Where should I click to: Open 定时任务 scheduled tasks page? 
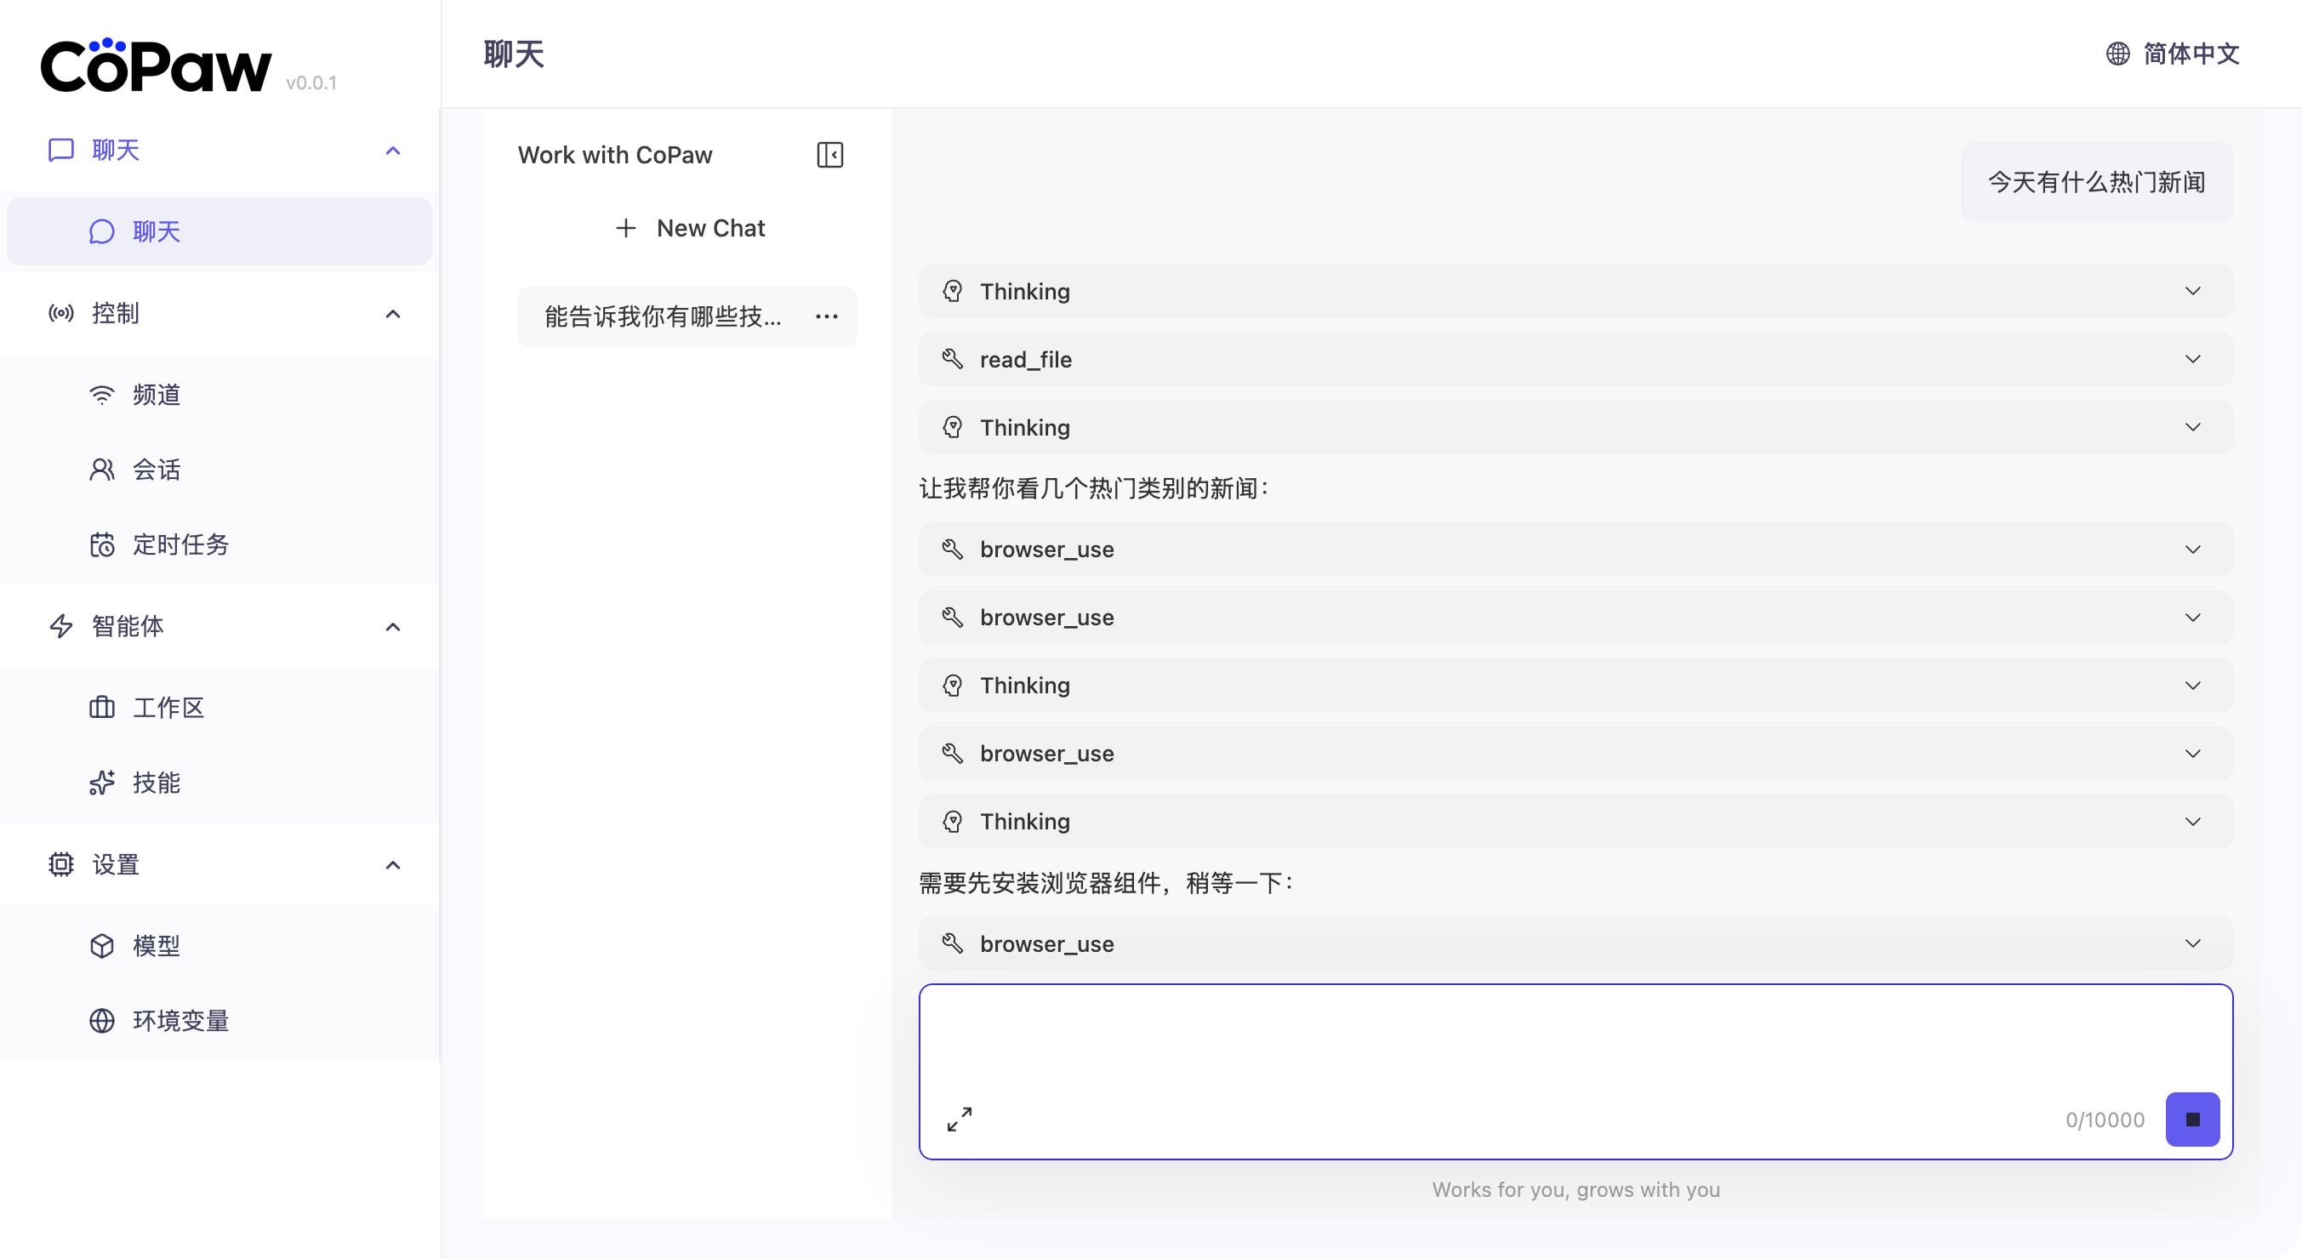pos(180,544)
